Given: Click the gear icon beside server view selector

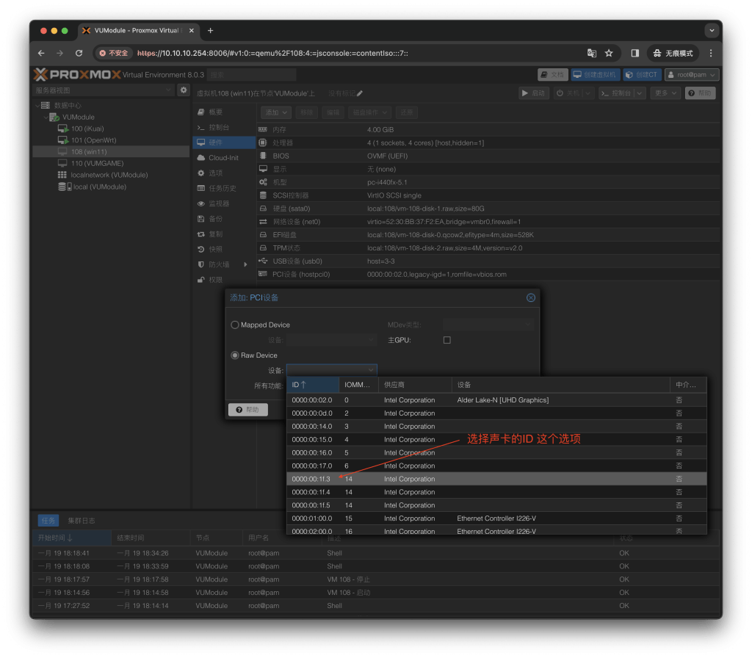Looking at the screenshot, I should 184,90.
